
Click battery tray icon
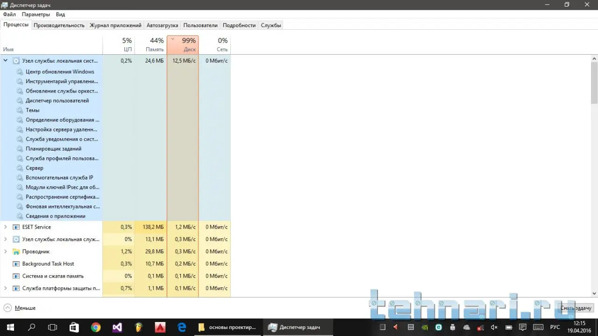point(509,327)
